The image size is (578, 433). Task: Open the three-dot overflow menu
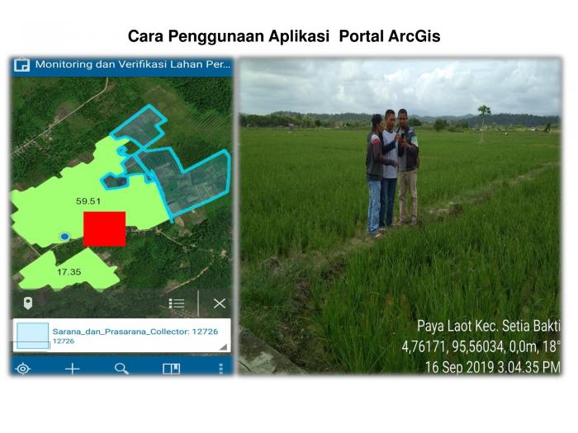pos(220,368)
